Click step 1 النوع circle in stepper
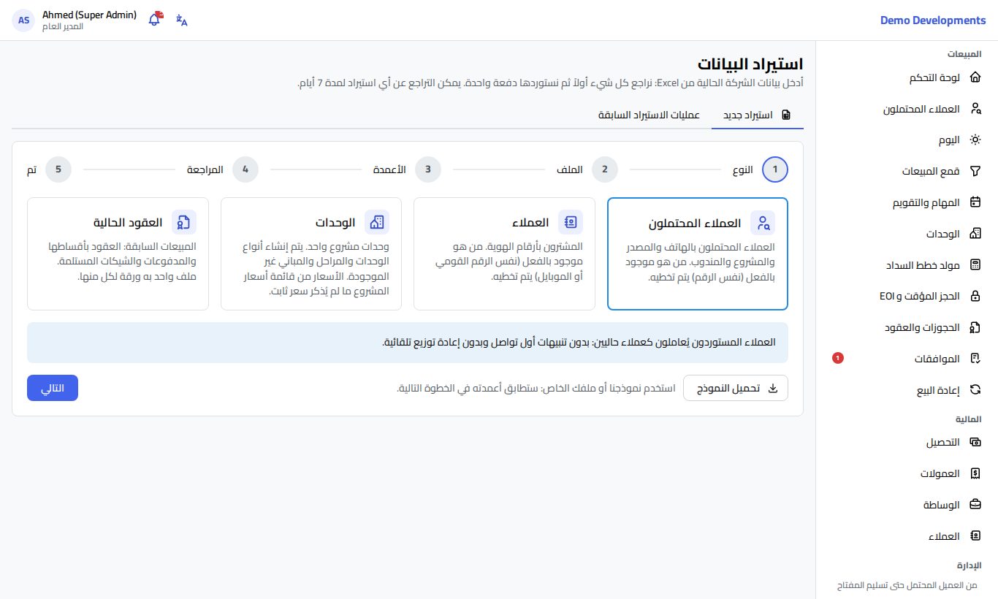The width and height of the screenshot is (998, 599). [x=775, y=169]
